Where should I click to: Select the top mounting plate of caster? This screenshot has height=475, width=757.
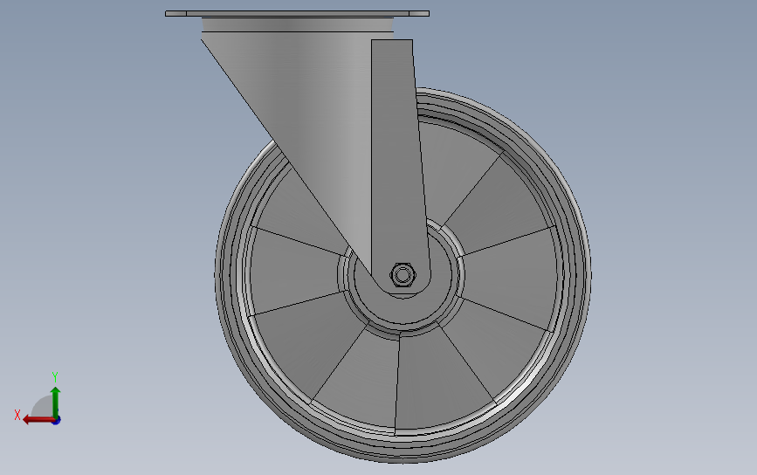point(297,13)
